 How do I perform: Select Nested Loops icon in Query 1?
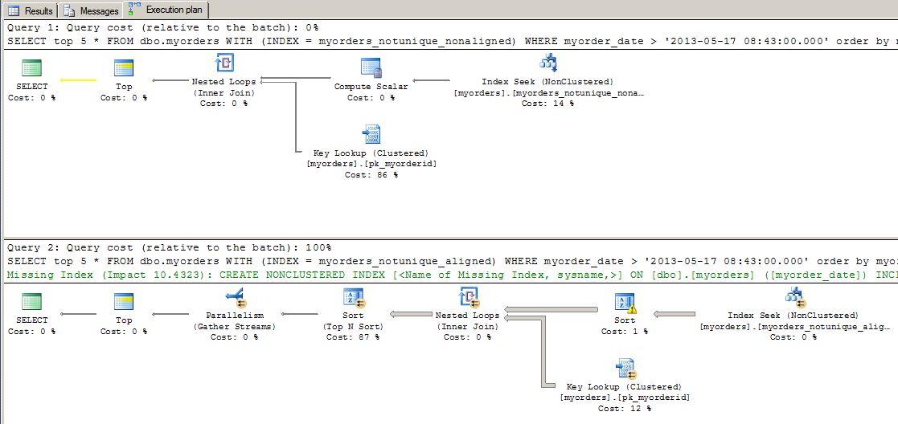tap(224, 63)
